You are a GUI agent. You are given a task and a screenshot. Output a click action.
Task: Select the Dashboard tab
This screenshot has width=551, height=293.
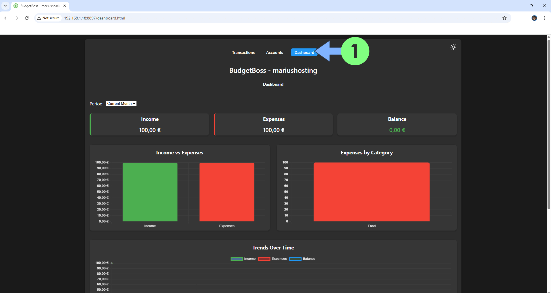point(304,52)
